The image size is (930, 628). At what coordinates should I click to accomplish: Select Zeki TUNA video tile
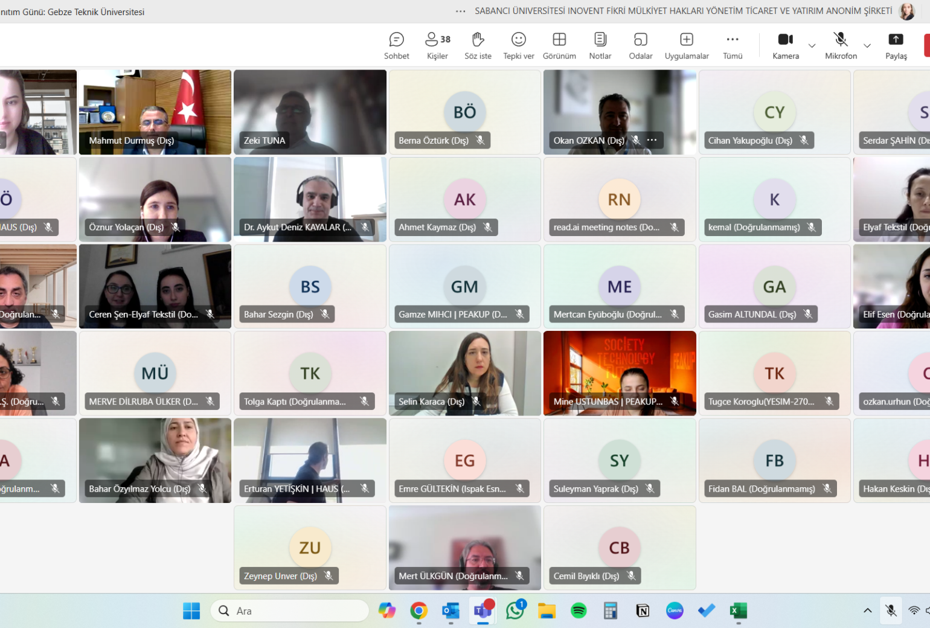tap(310, 112)
